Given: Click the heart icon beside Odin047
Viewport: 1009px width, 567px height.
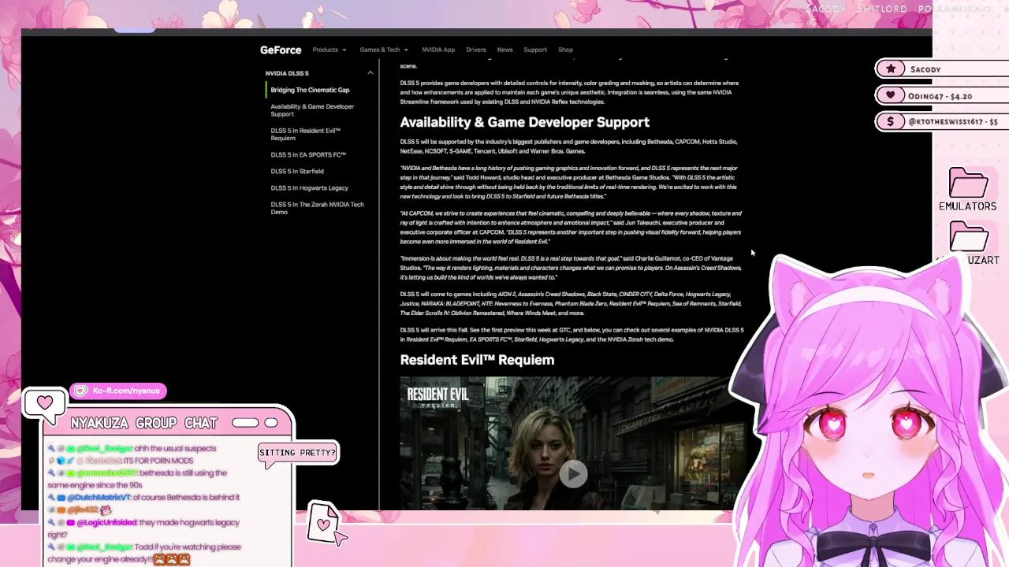Looking at the screenshot, I should click(x=891, y=96).
